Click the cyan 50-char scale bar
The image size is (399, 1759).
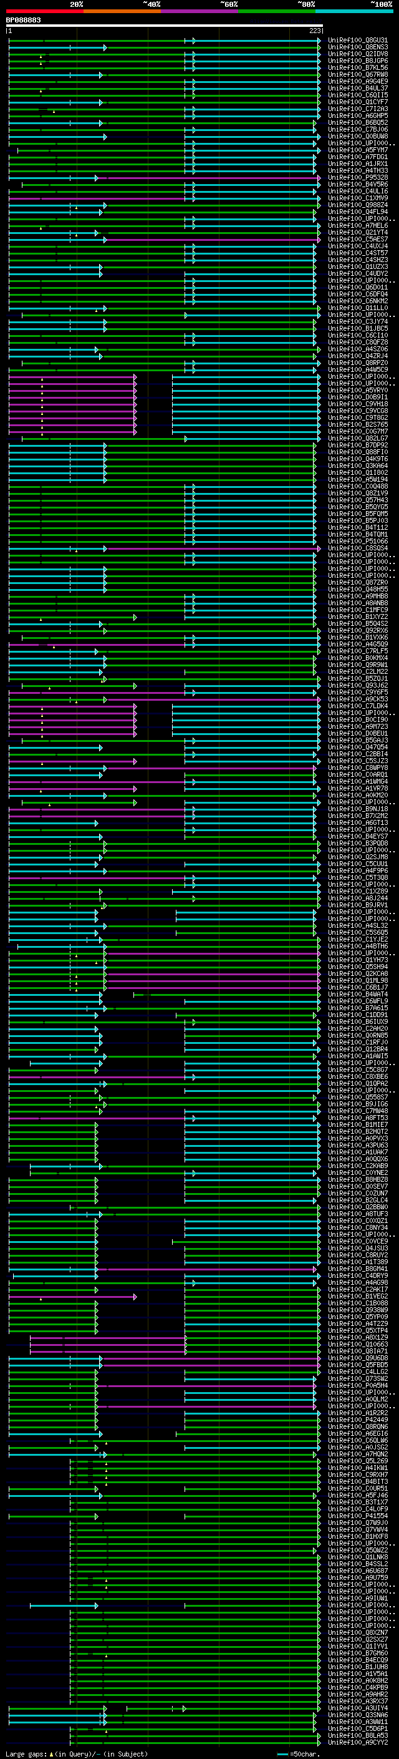pyautogui.click(x=282, y=1754)
